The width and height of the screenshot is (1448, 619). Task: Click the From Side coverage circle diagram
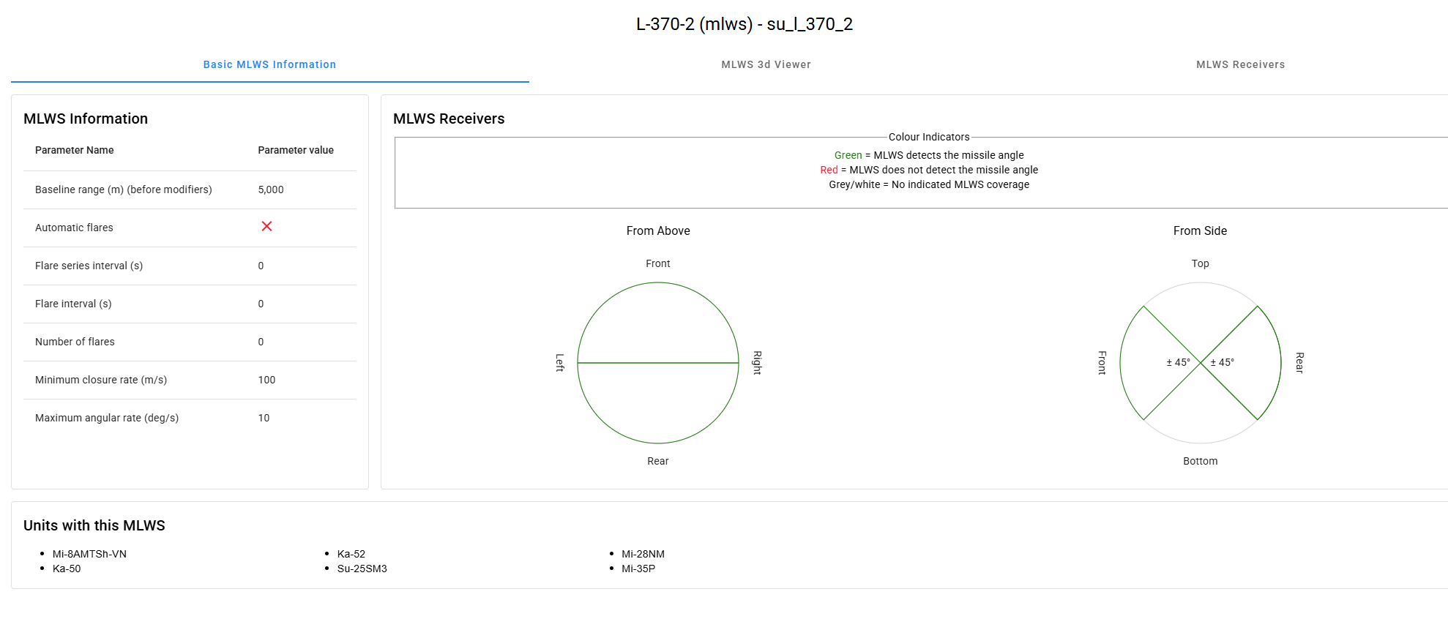click(x=1200, y=363)
